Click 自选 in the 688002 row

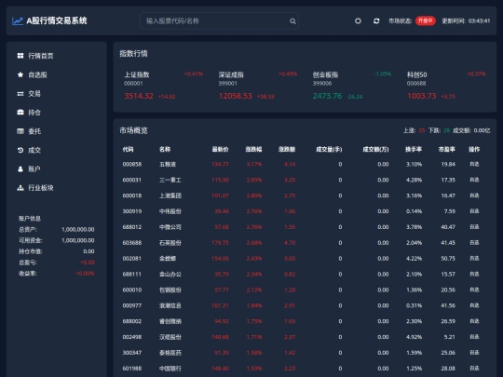[x=474, y=321]
